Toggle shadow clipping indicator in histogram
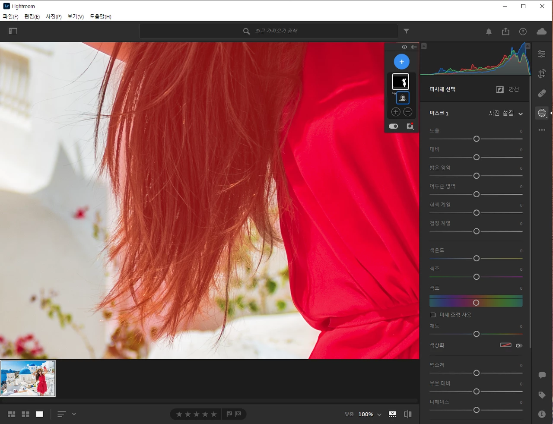The image size is (553, 424). [424, 46]
